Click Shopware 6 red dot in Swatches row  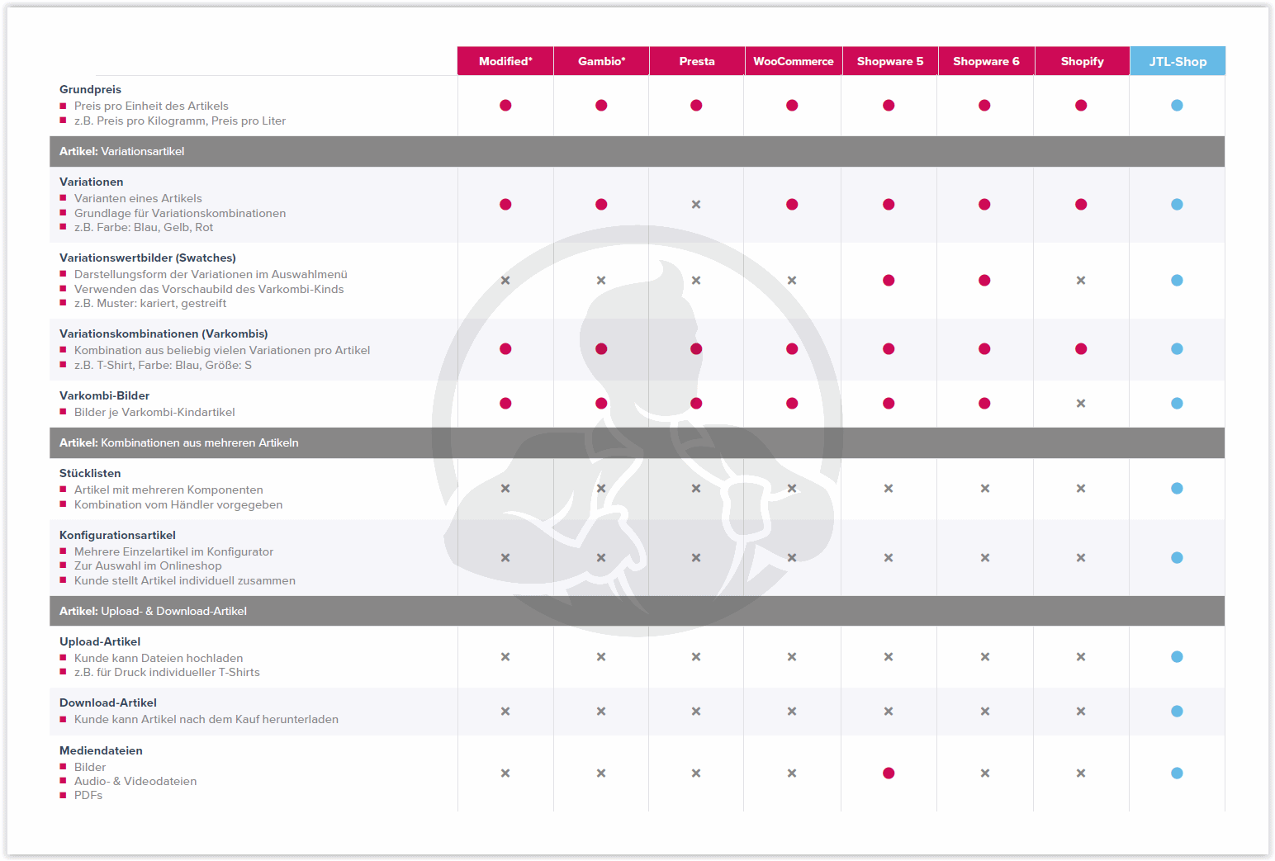[x=984, y=281]
